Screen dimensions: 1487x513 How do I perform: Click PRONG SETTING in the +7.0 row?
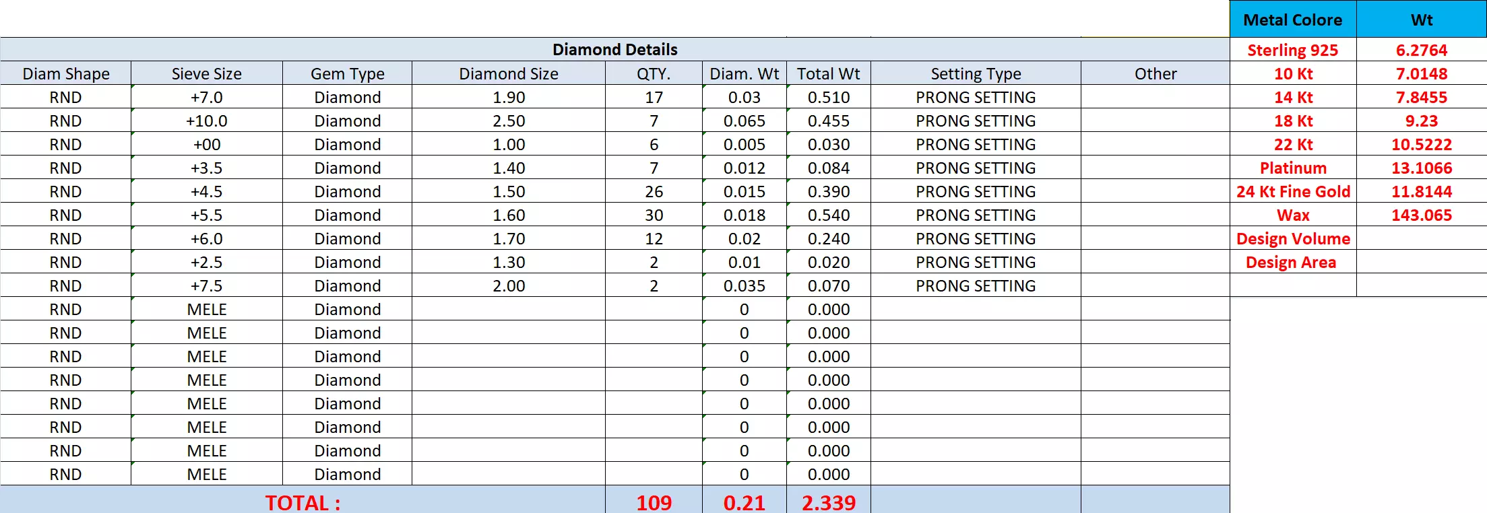pyautogui.click(x=976, y=97)
